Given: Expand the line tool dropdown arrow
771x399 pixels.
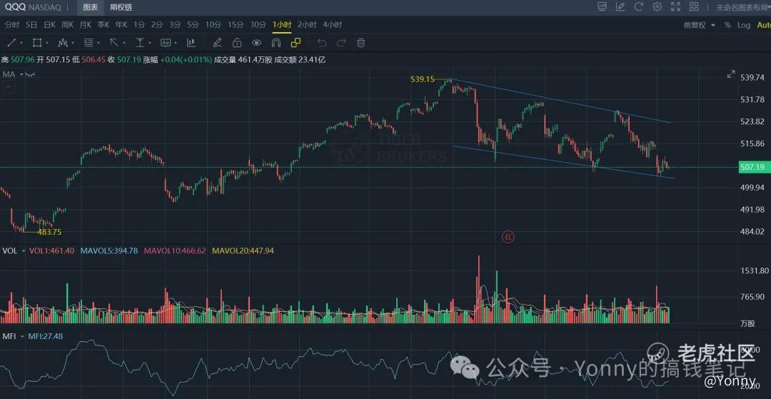Looking at the screenshot, I should click(21, 44).
